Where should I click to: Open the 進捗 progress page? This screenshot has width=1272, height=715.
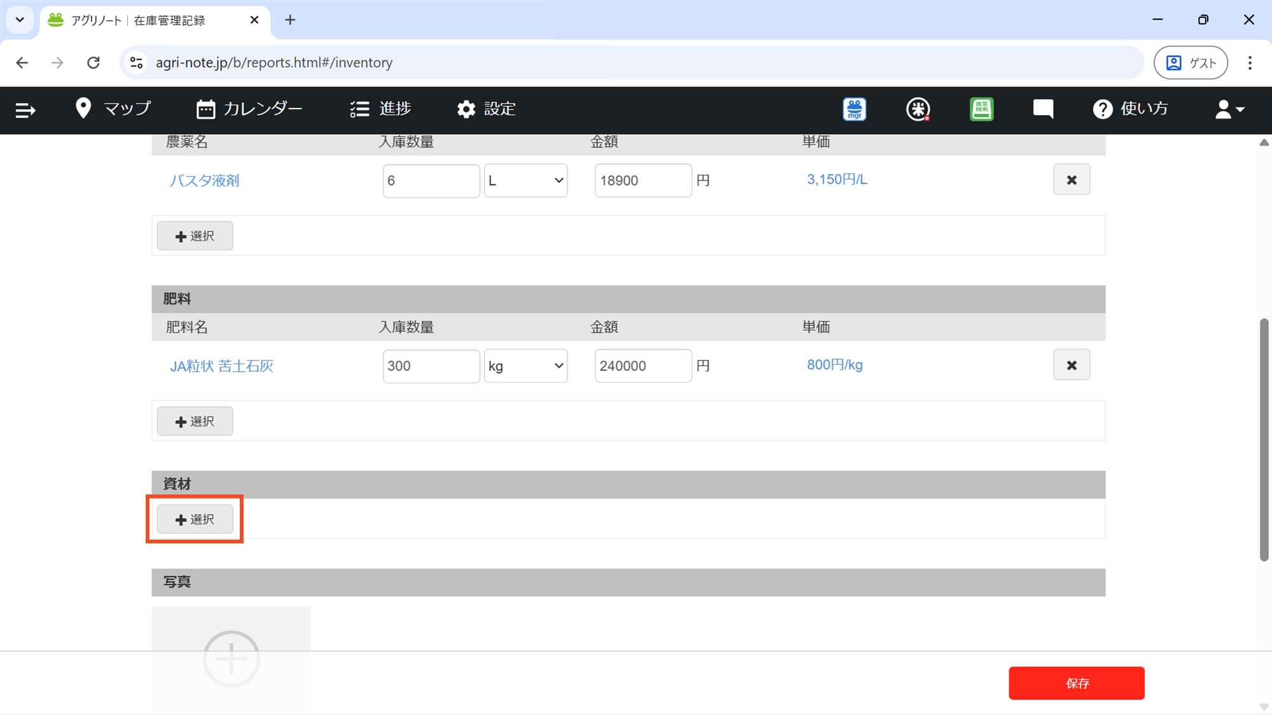[380, 109]
